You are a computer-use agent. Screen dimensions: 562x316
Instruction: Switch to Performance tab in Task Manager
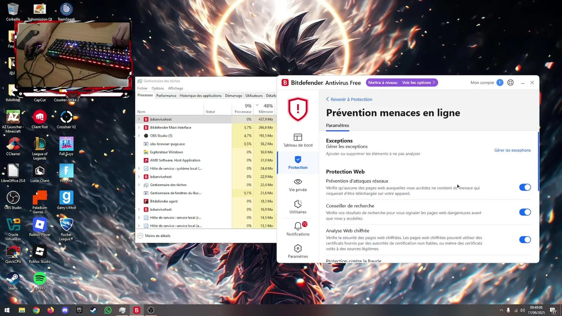(x=166, y=96)
